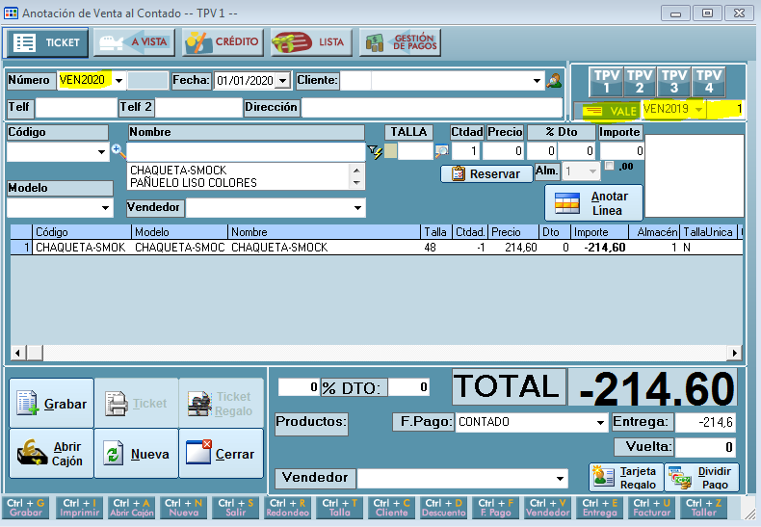This screenshot has height=527, width=761.
Task: Click into the Telf 2 field
Action: tap(198, 108)
